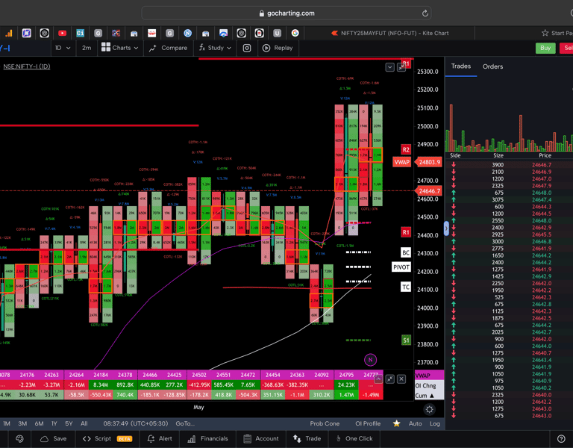Click the current price label 24646.7
This screenshot has width=573, height=448.
(x=430, y=191)
